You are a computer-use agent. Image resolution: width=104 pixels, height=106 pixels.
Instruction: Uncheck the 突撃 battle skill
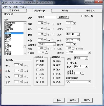pyautogui.click(x=54, y=65)
